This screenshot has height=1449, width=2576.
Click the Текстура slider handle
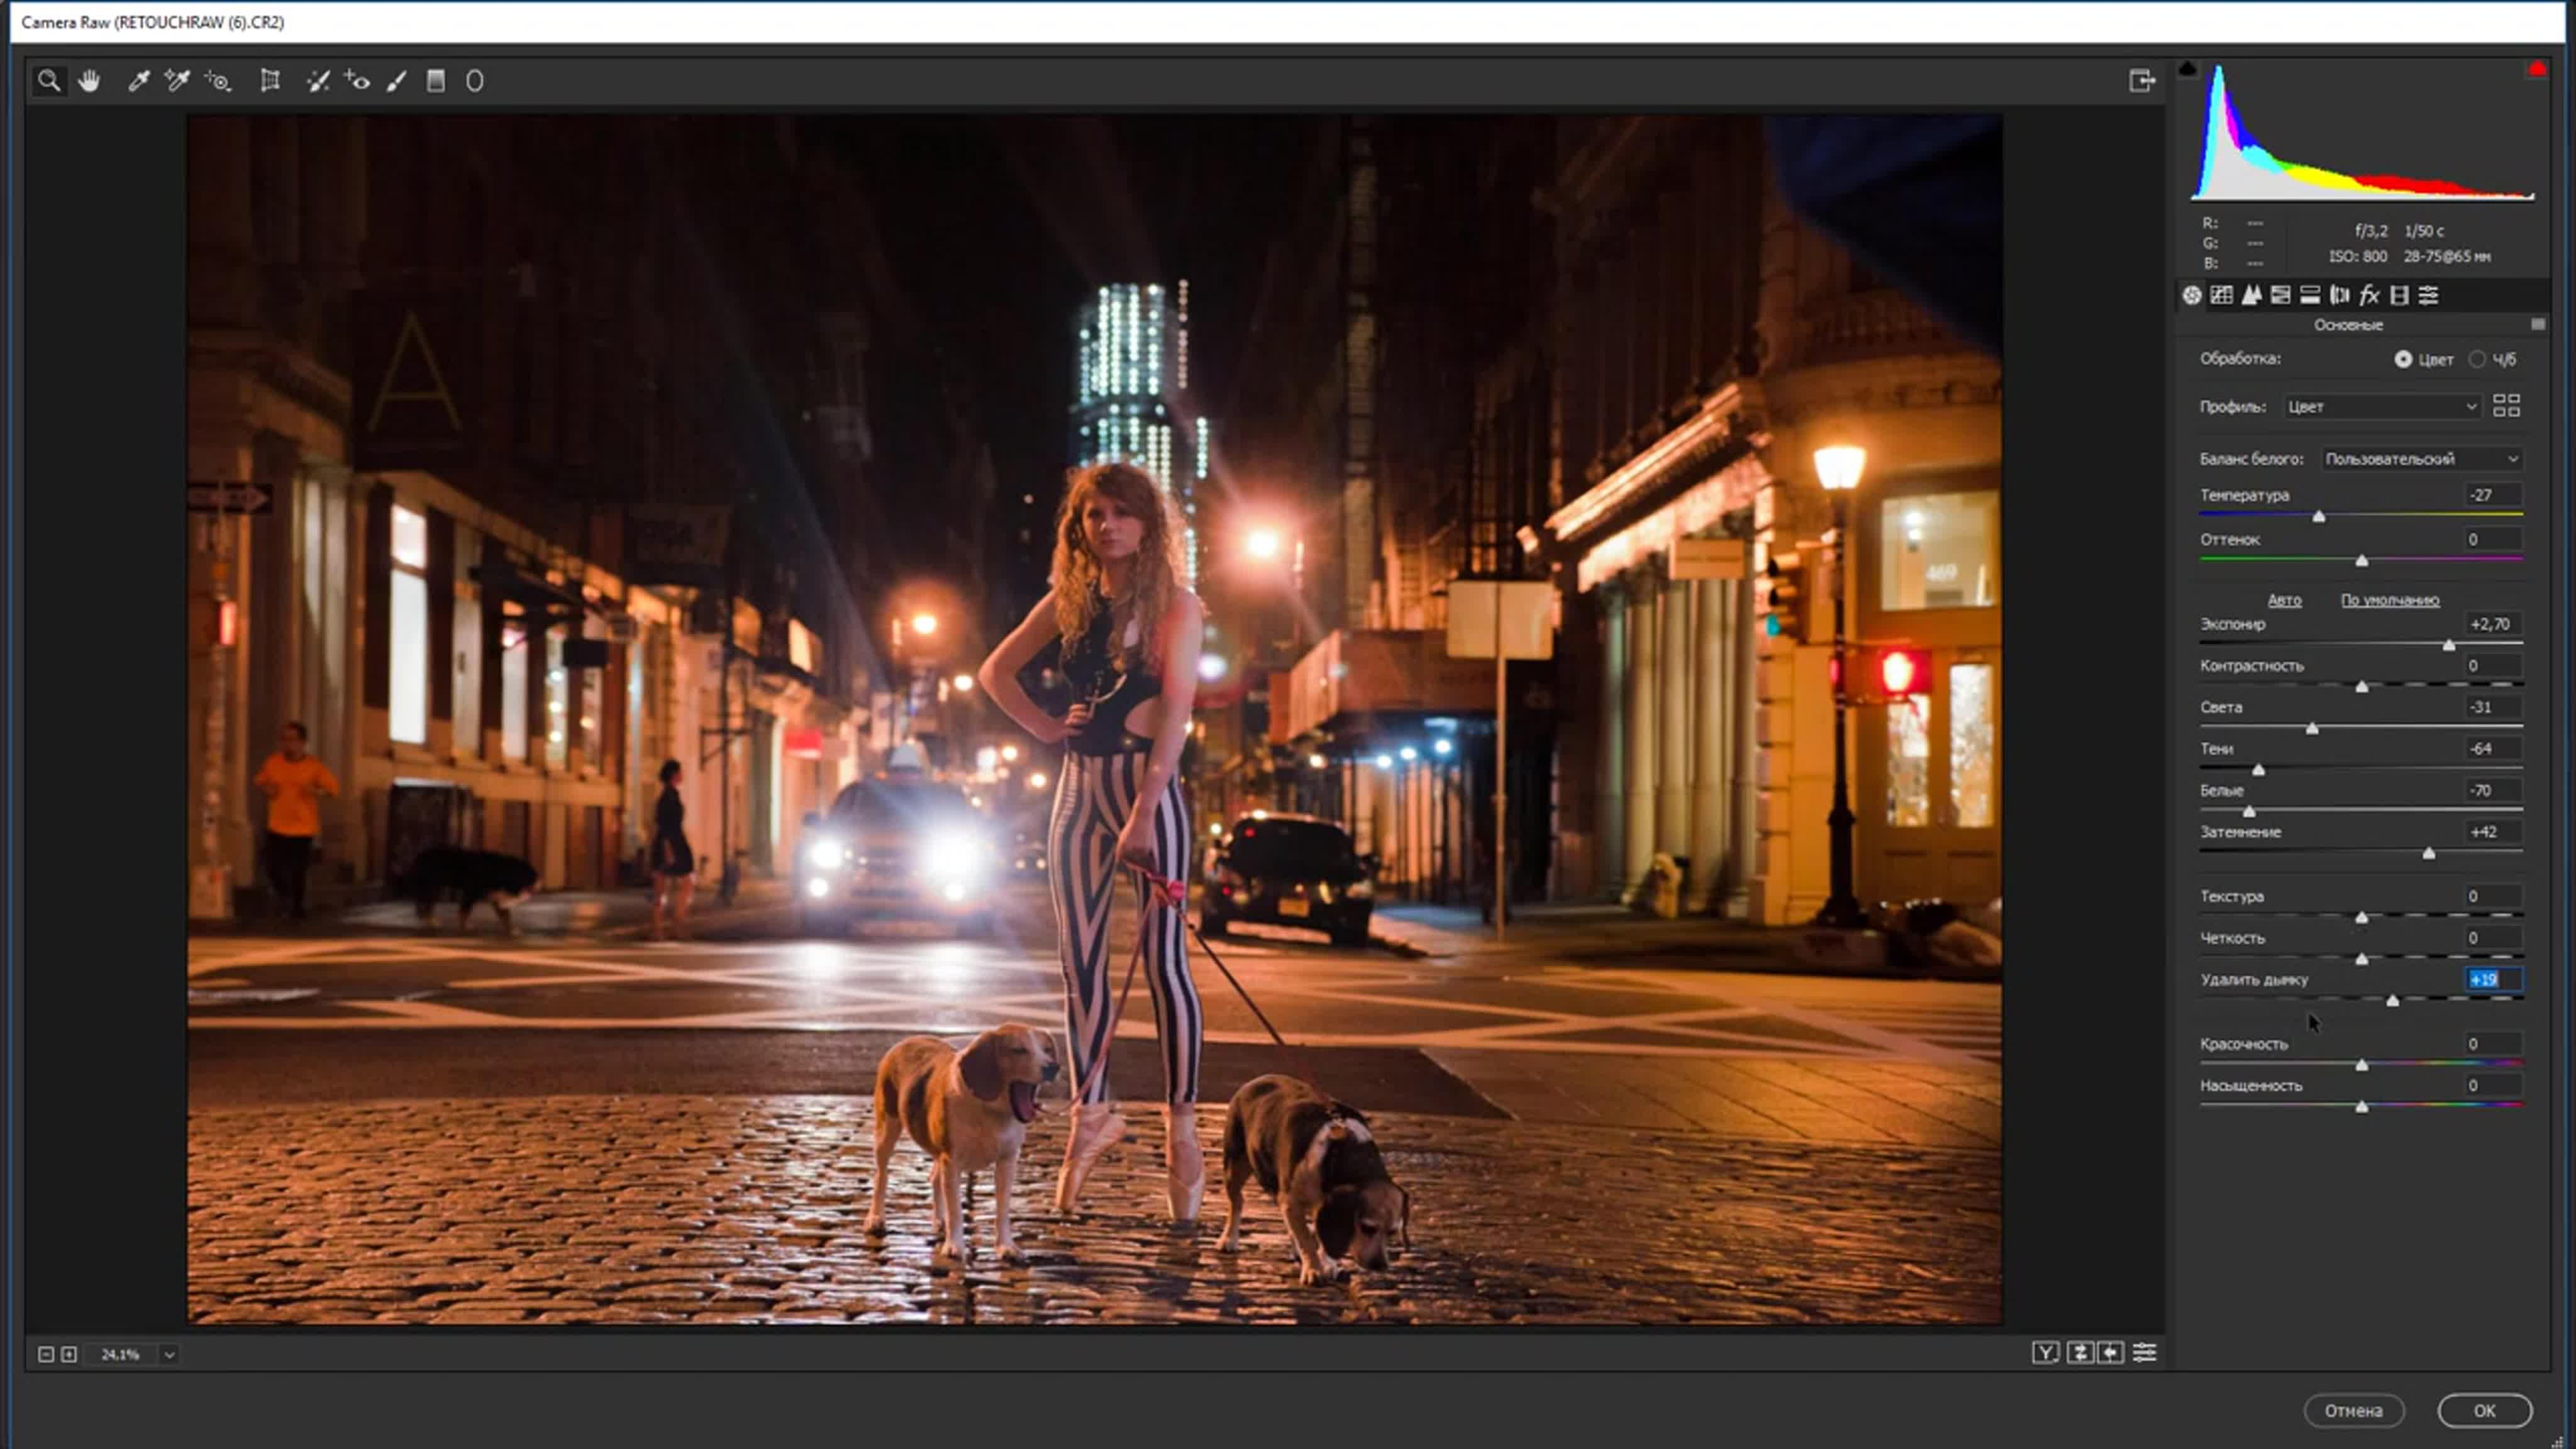(x=2362, y=918)
